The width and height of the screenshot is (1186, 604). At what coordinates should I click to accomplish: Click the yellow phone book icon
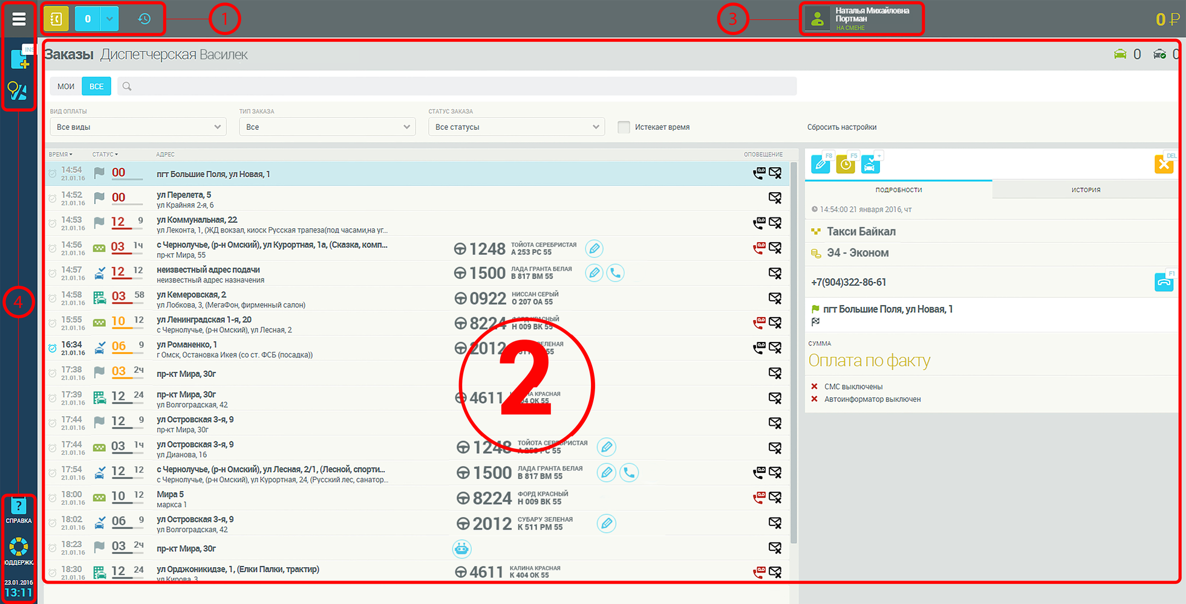[x=56, y=19]
